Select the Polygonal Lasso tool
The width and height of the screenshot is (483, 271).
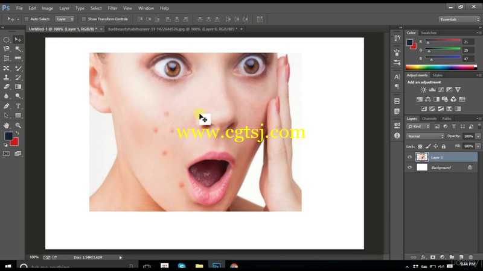pos(6,49)
